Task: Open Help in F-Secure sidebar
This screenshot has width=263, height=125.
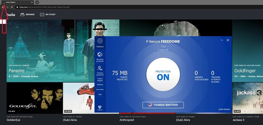Action: tap(100, 94)
